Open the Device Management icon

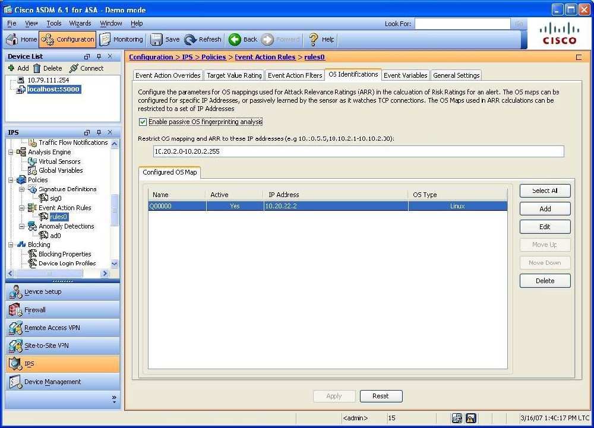[15, 382]
